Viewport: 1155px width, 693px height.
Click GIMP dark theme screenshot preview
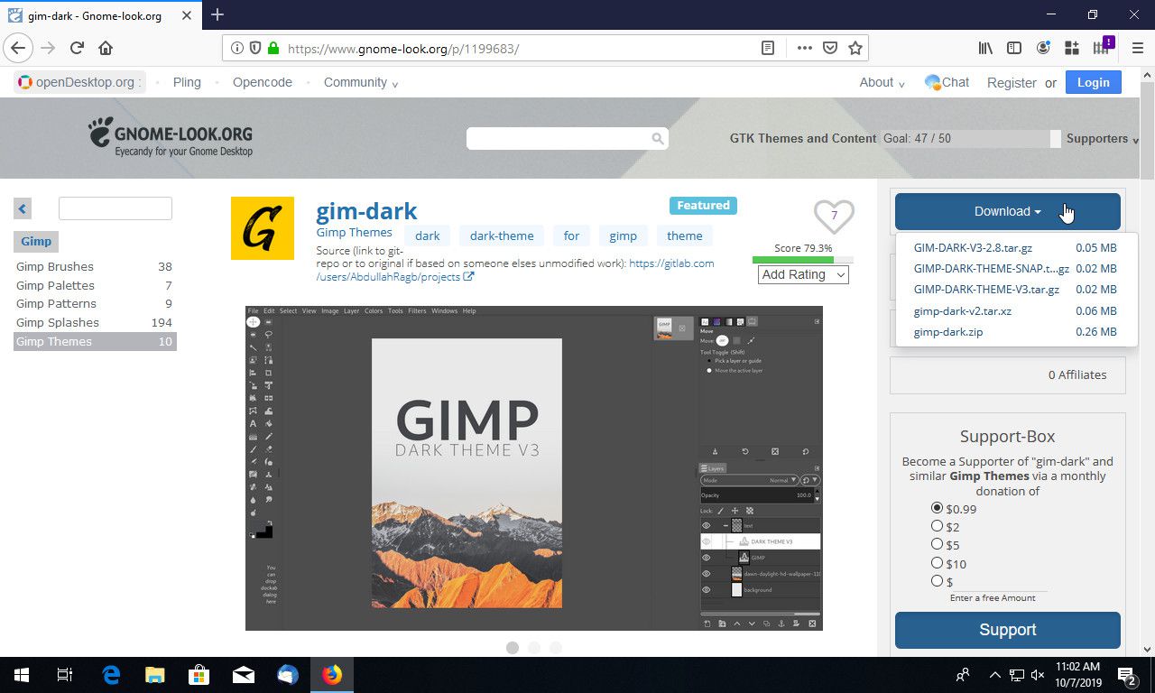tap(534, 468)
